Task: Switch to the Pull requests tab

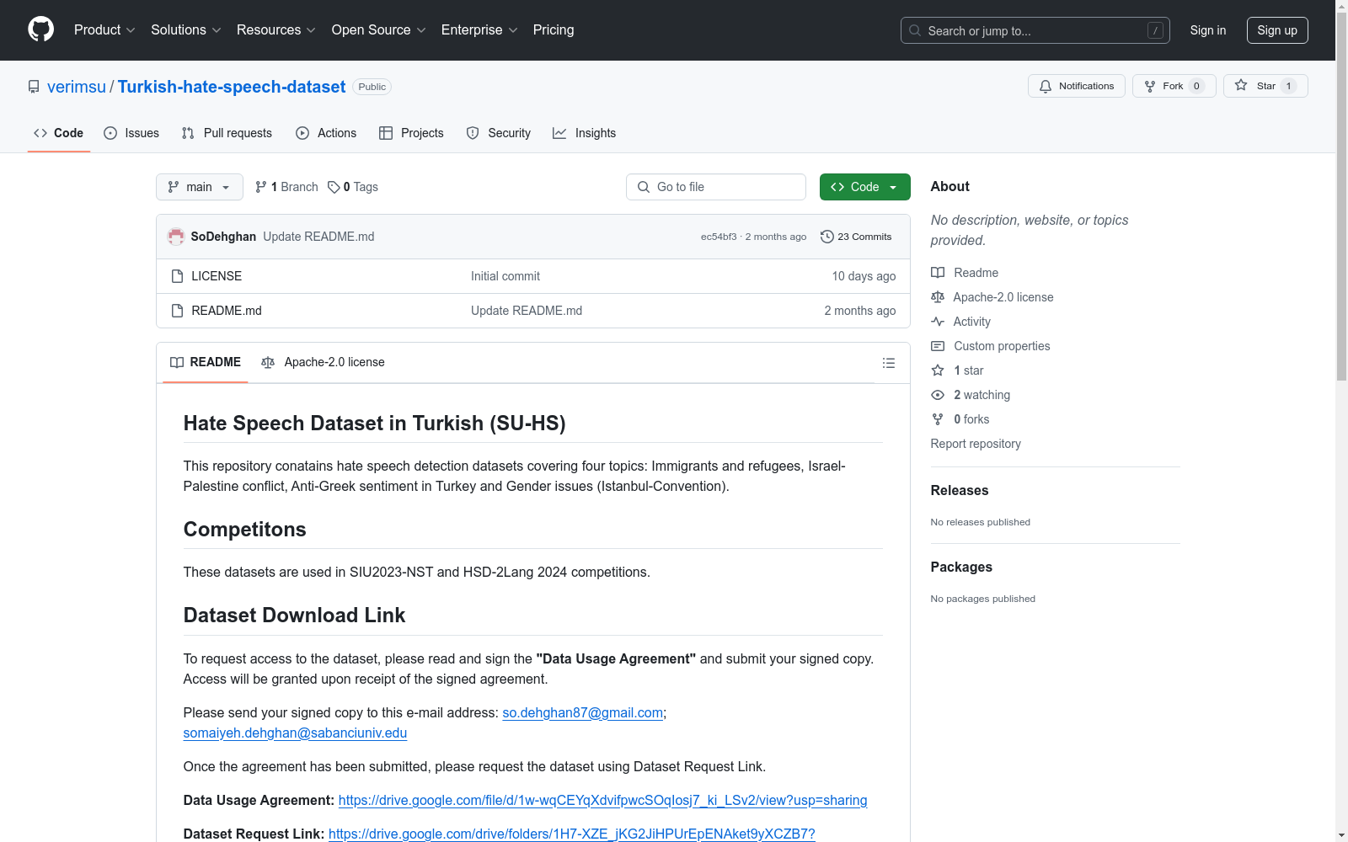Action: (227, 133)
